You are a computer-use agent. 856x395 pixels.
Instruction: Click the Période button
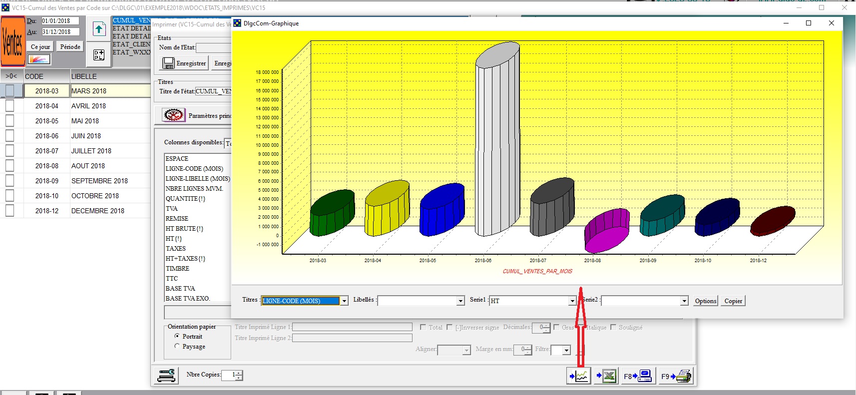(70, 47)
